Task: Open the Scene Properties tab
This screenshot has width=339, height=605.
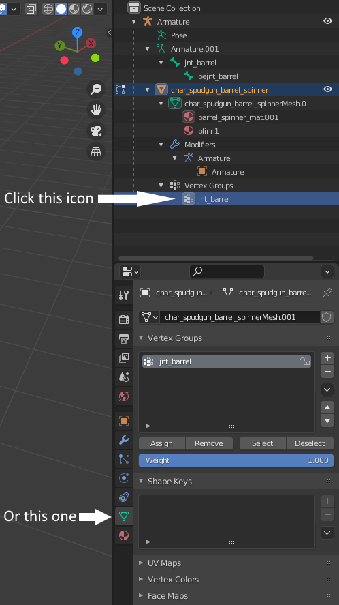Action: (124, 377)
